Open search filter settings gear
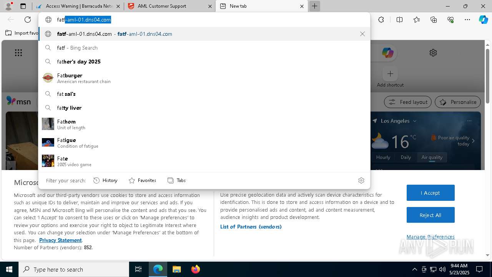 point(361,180)
